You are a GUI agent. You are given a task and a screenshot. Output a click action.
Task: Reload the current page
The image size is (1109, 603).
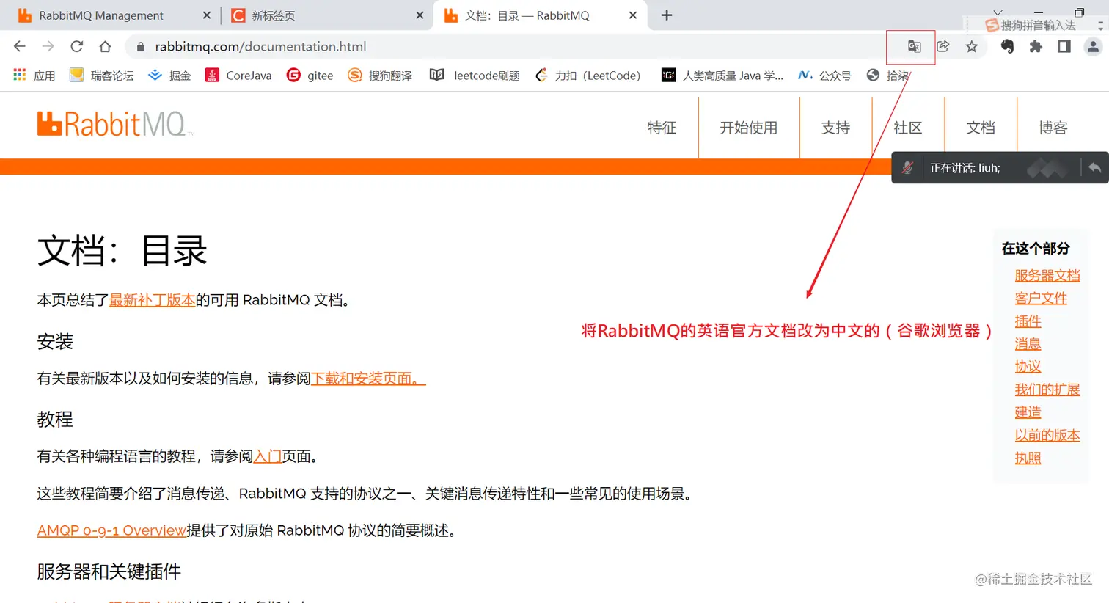[77, 46]
